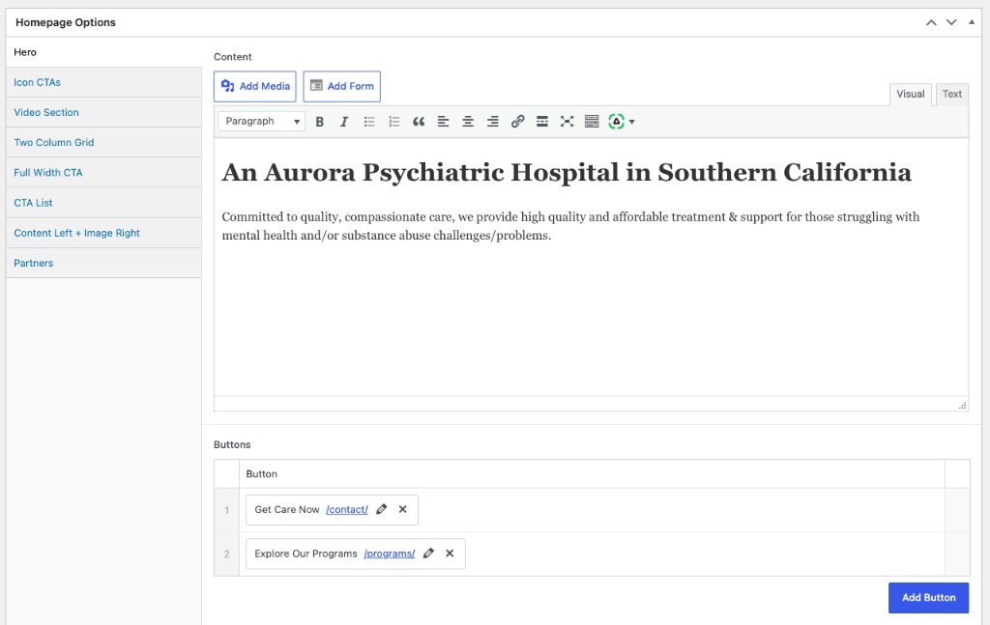Remove the Explore Our Programs link
The height and width of the screenshot is (625, 990).
[x=450, y=554]
